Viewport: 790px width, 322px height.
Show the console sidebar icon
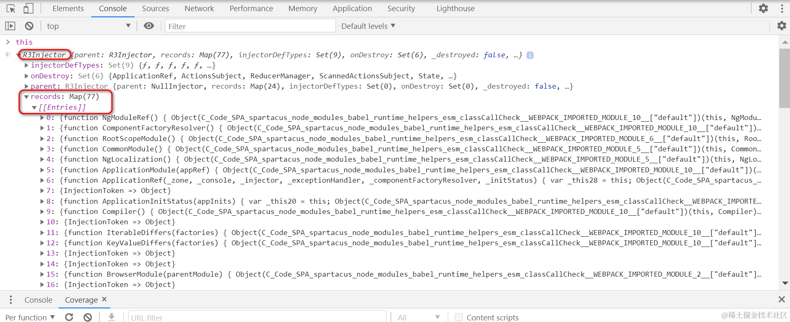click(10, 26)
